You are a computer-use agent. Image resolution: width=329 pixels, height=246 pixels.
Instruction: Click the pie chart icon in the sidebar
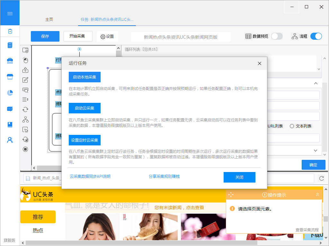[x=10, y=93]
